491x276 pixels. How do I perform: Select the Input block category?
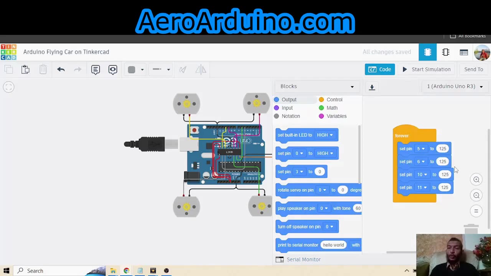click(283, 108)
